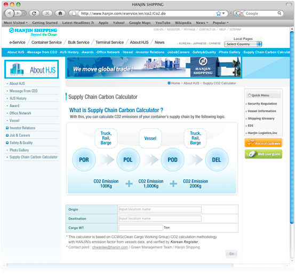
Task: Click the POD circle in the diagram
Action: coord(173,160)
